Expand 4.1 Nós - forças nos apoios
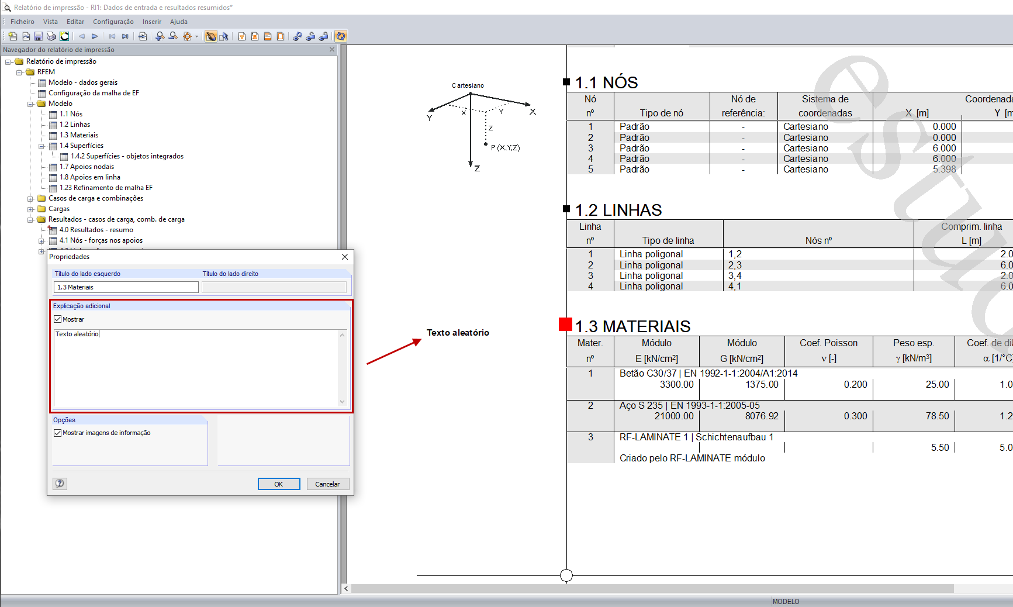This screenshot has height=607, width=1013. click(x=42, y=241)
